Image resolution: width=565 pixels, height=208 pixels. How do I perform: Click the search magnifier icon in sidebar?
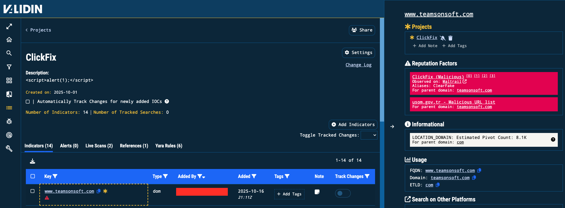tap(9, 53)
